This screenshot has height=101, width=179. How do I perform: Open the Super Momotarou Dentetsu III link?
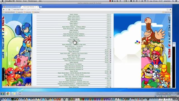pyautogui.click(x=74, y=69)
